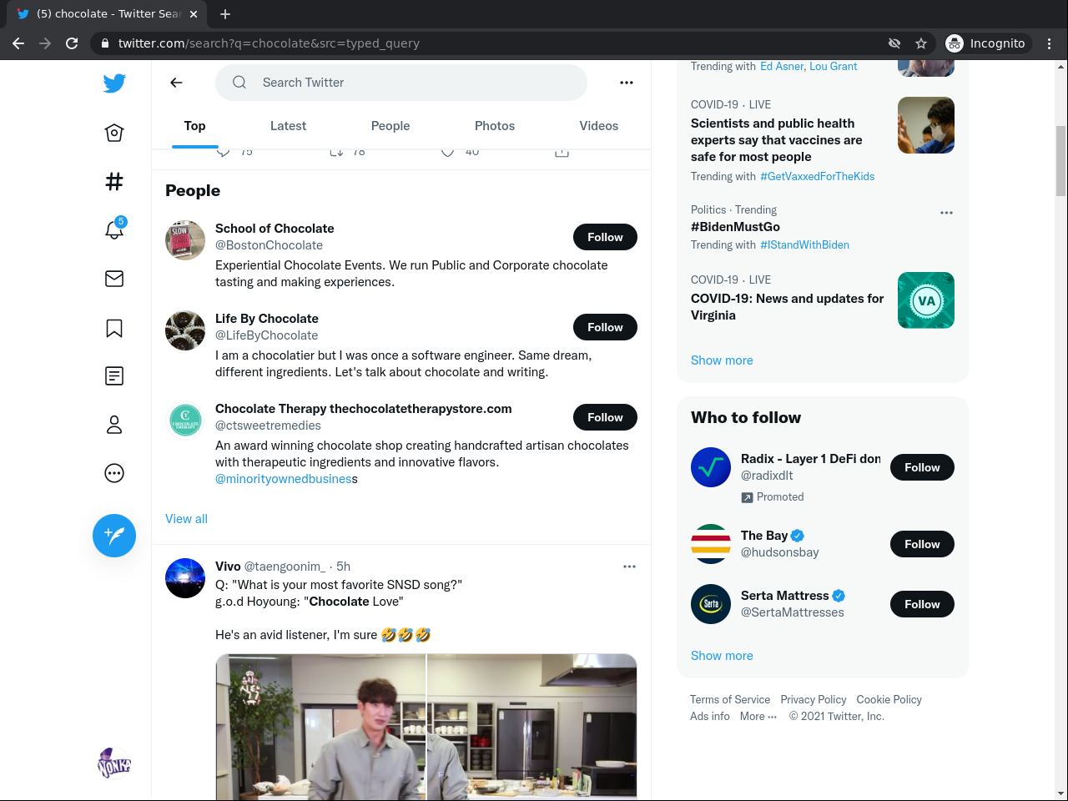The width and height of the screenshot is (1068, 801).
Task: Click View all people link
Action: tap(186, 519)
